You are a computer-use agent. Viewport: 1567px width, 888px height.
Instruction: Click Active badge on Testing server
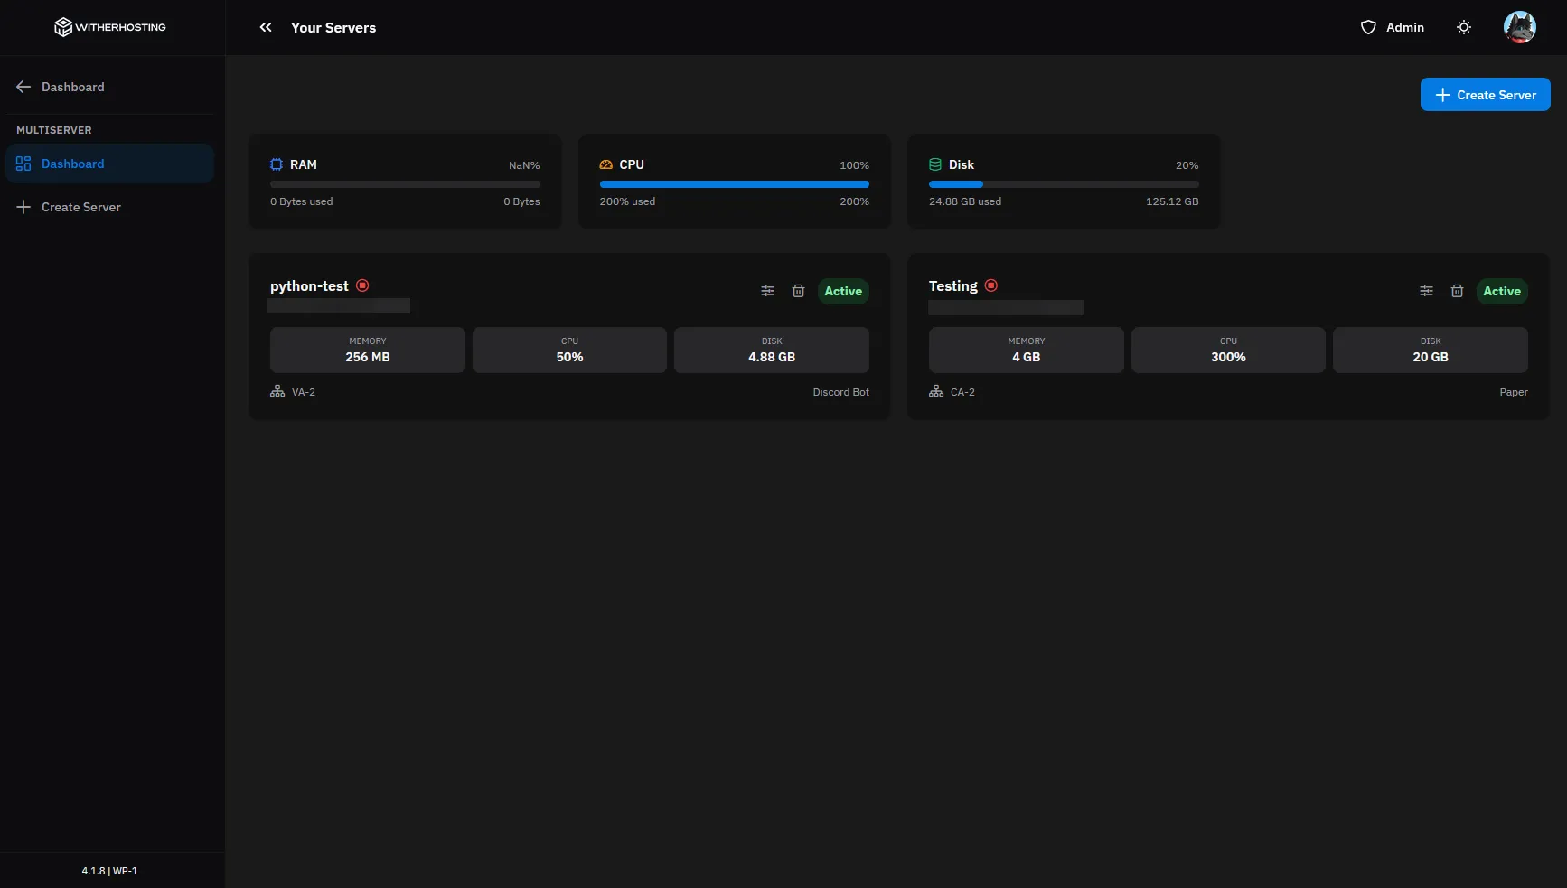(x=1502, y=291)
